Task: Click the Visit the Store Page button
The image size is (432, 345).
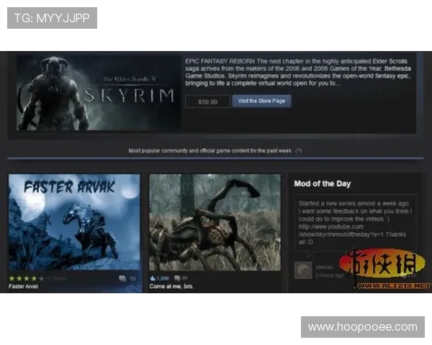Action: (262, 101)
